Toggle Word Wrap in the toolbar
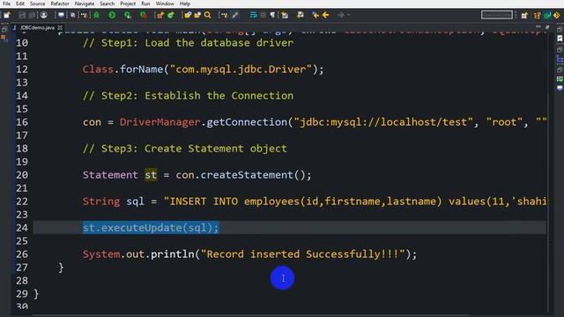Viewport: 564px width, 317px height. click(253, 15)
